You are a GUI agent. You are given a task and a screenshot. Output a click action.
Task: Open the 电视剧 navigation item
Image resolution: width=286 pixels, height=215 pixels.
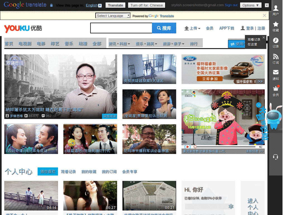point(25,43)
